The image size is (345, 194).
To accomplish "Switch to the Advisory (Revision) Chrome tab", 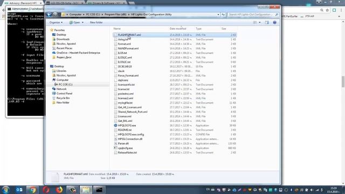I will coord(23,3).
